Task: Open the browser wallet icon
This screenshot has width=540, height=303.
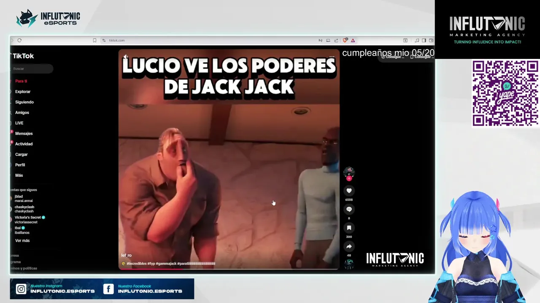Action: (x=431, y=40)
